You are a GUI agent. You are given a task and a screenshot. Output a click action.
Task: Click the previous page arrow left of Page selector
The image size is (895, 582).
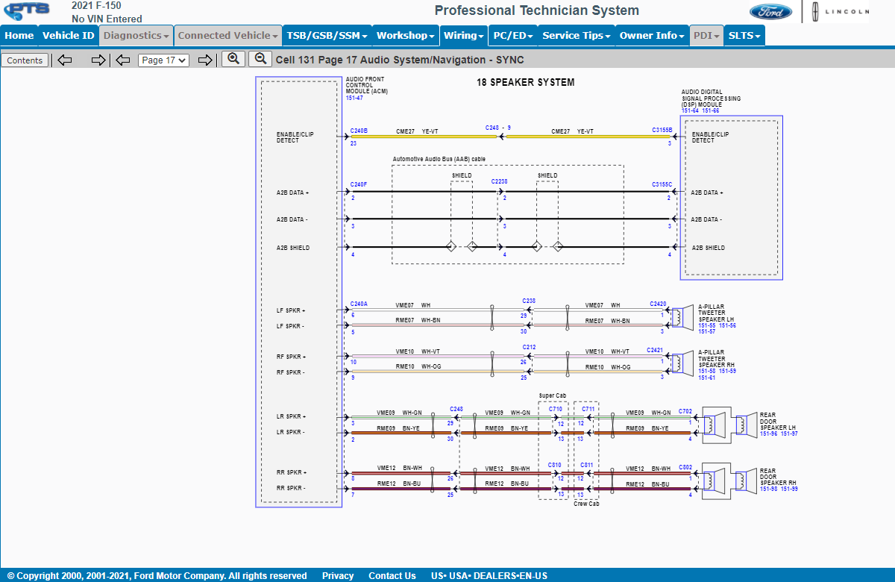pos(123,60)
